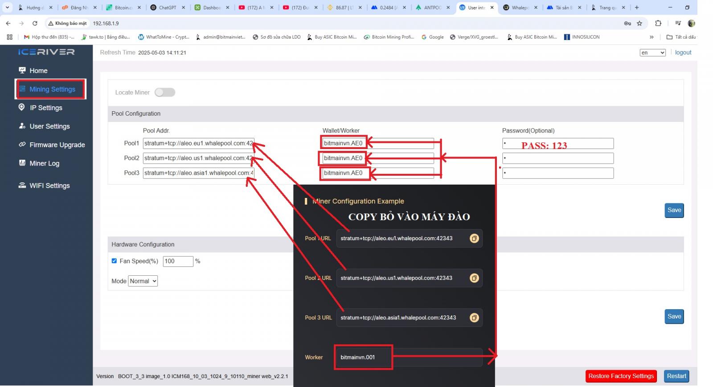Image resolution: width=713 pixels, height=387 pixels.
Task: Close the ChatGPT tab
Action: click(x=183, y=8)
